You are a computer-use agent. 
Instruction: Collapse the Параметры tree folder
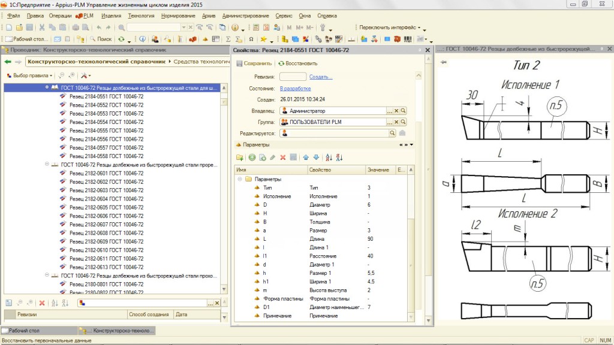(240, 179)
